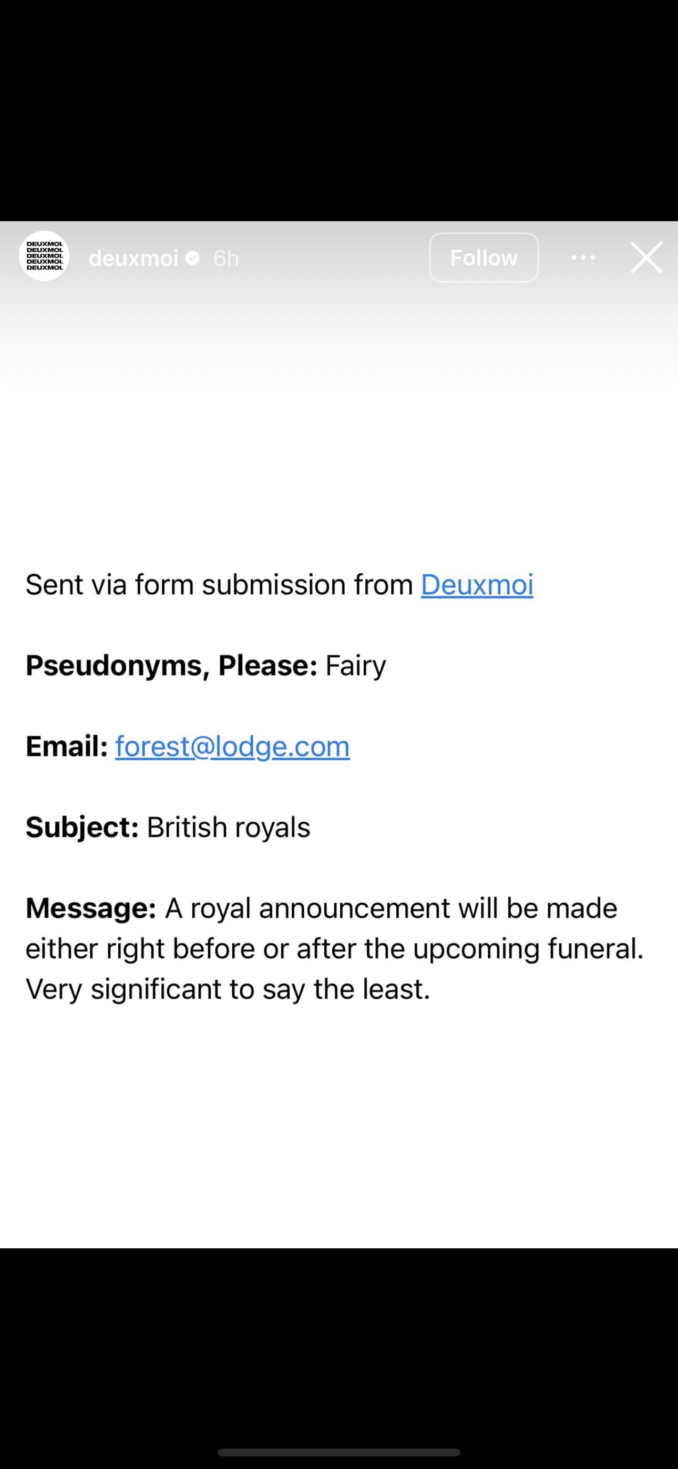Open the Deuxmoi profile avatar
678x1469 pixels.
(44, 256)
